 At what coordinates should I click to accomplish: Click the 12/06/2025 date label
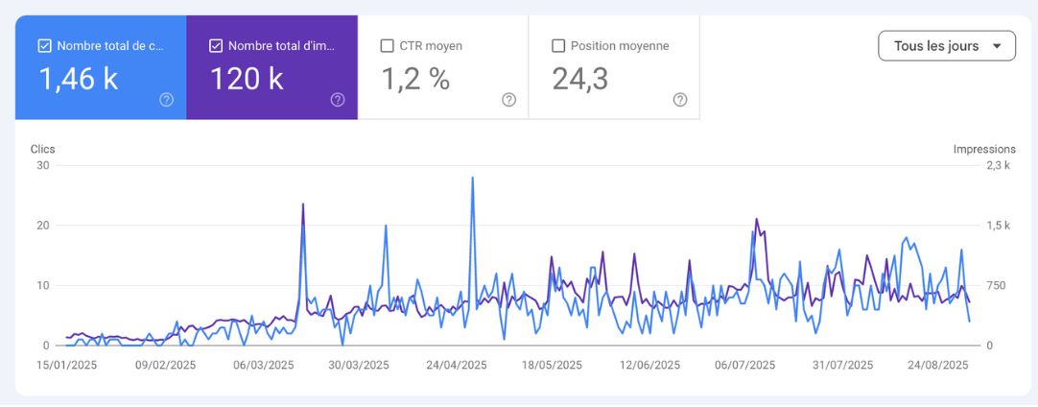click(650, 365)
